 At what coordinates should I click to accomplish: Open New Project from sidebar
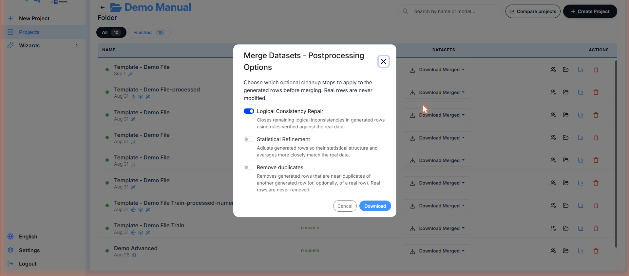pyautogui.click(x=43, y=18)
